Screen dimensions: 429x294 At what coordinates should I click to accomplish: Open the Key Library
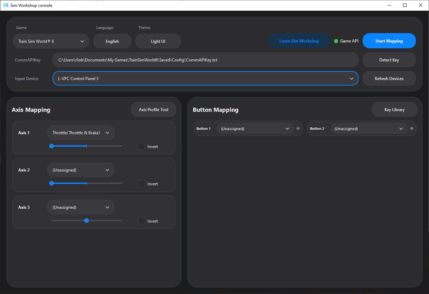[394, 109]
